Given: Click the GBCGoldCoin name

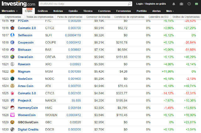Looking at the screenshot, I should coord(28,122).
